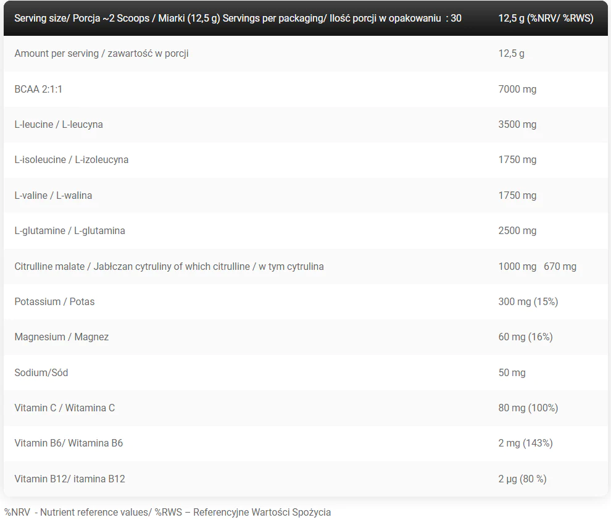Click the Vitamin C / Witamina C label
The image size is (611, 520).
65,408
